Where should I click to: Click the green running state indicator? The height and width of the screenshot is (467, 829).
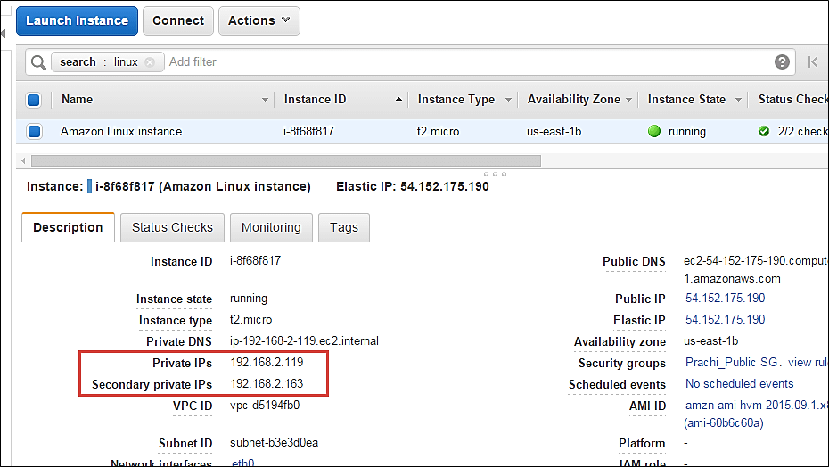coord(654,132)
